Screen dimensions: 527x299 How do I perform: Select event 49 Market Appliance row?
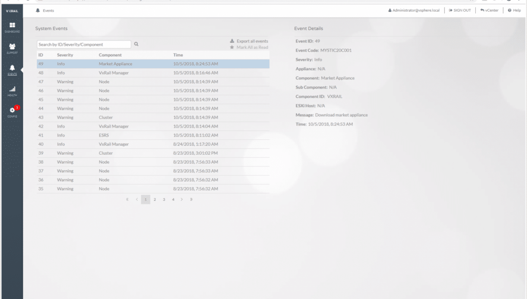tap(153, 64)
